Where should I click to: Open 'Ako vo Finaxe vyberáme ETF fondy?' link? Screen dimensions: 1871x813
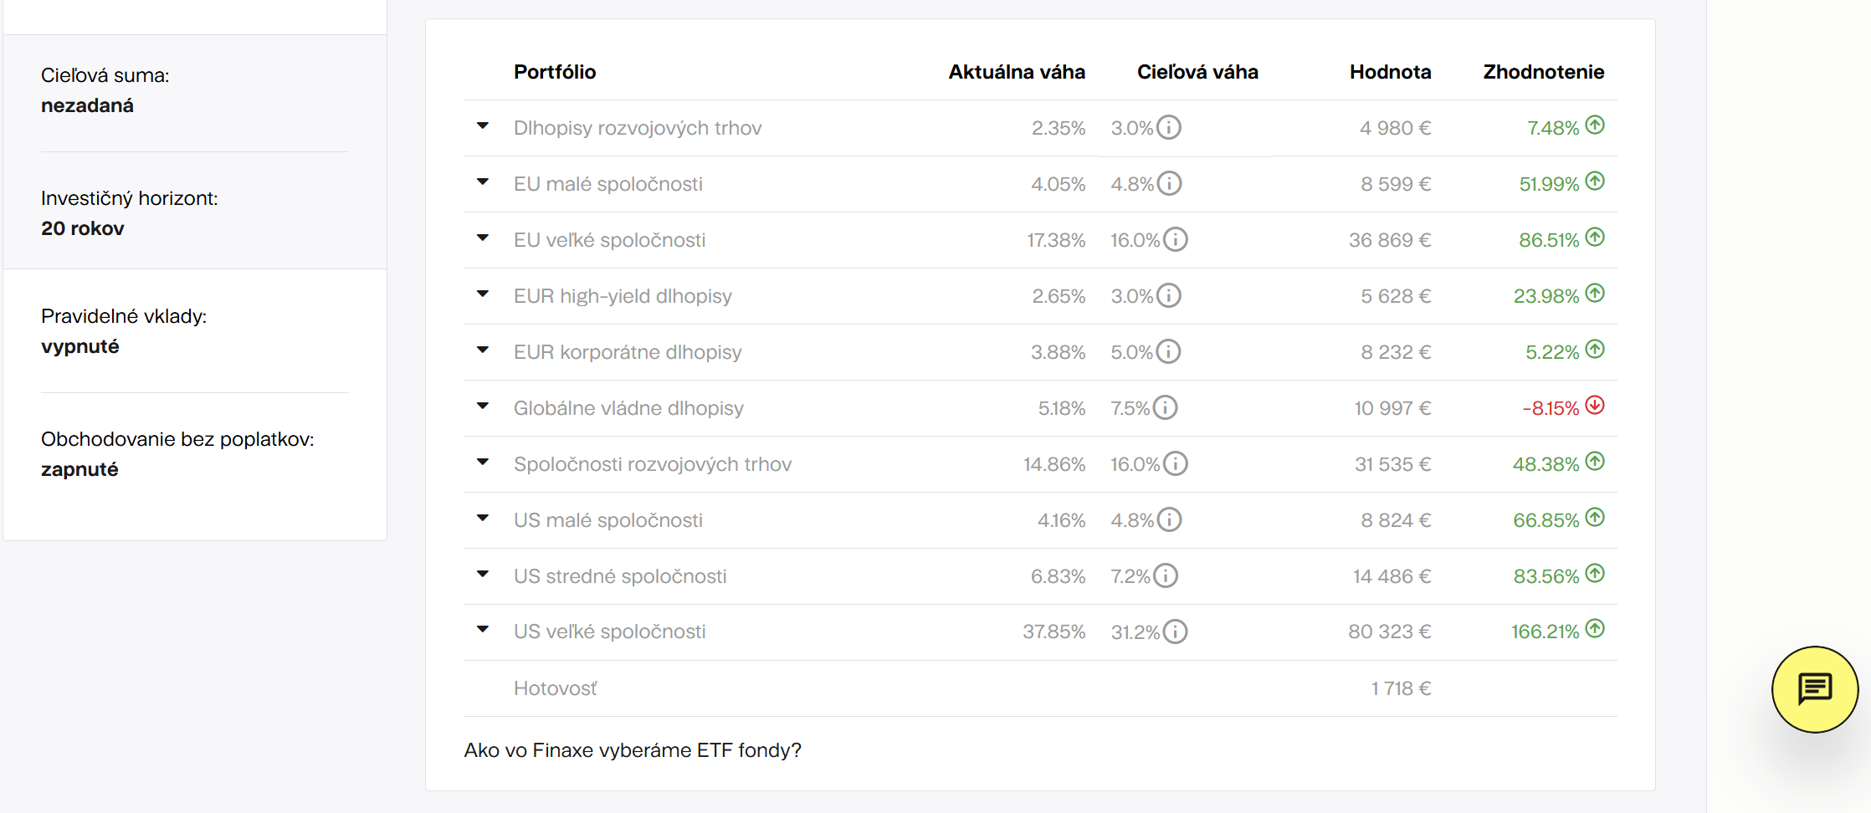tap(633, 750)
